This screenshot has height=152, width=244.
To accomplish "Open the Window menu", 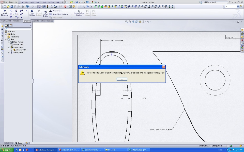I will [x=51, y=2].
